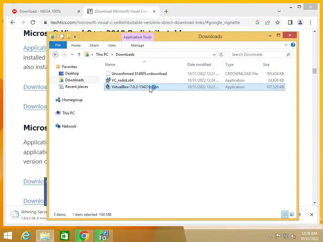Click the Explorer Back navigation arrow
Screen dimensions: 323x242
55,55
